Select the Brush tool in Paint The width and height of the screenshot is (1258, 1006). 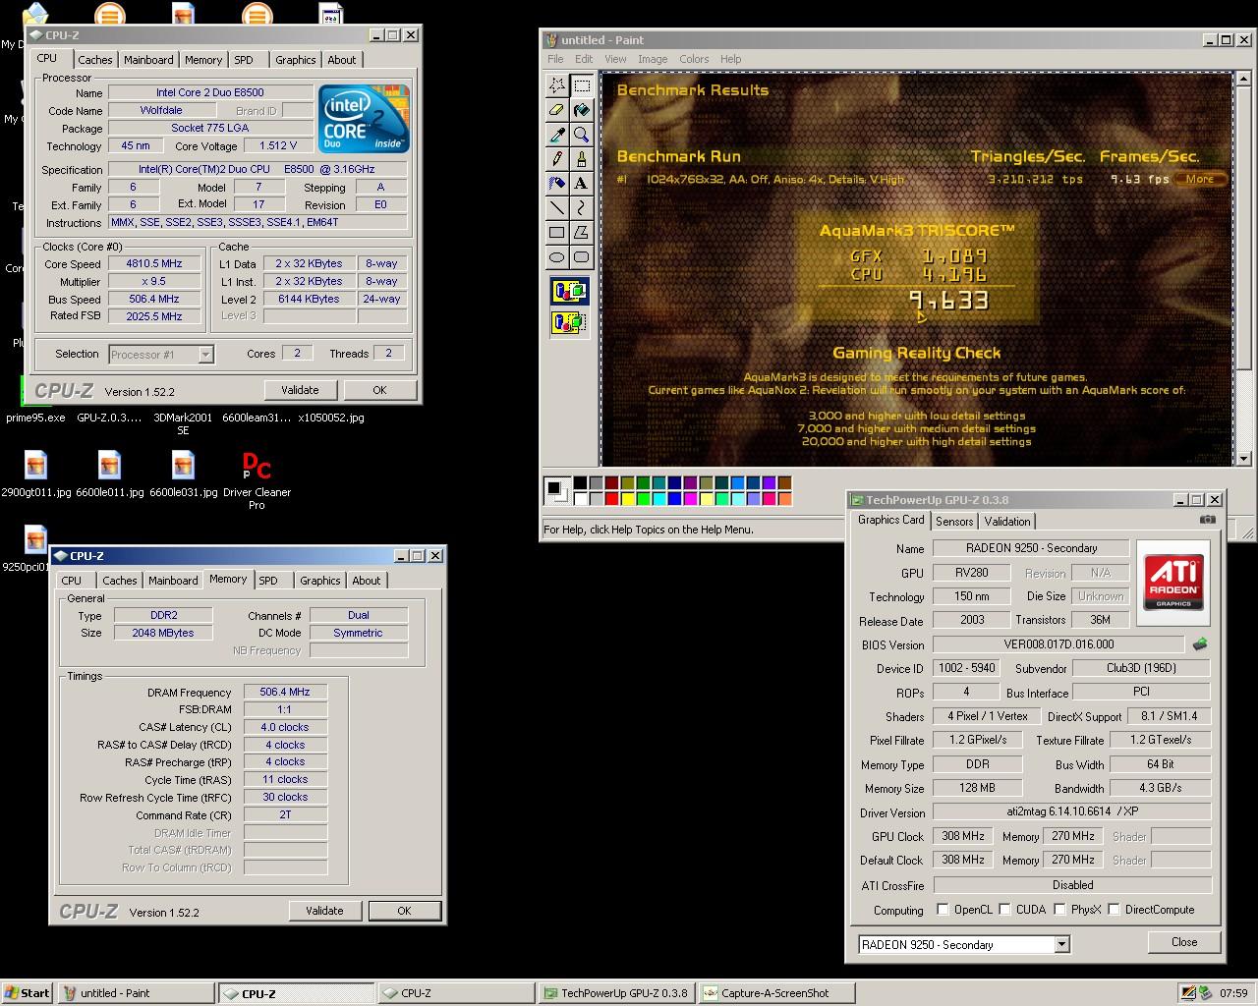pos(582,159)
